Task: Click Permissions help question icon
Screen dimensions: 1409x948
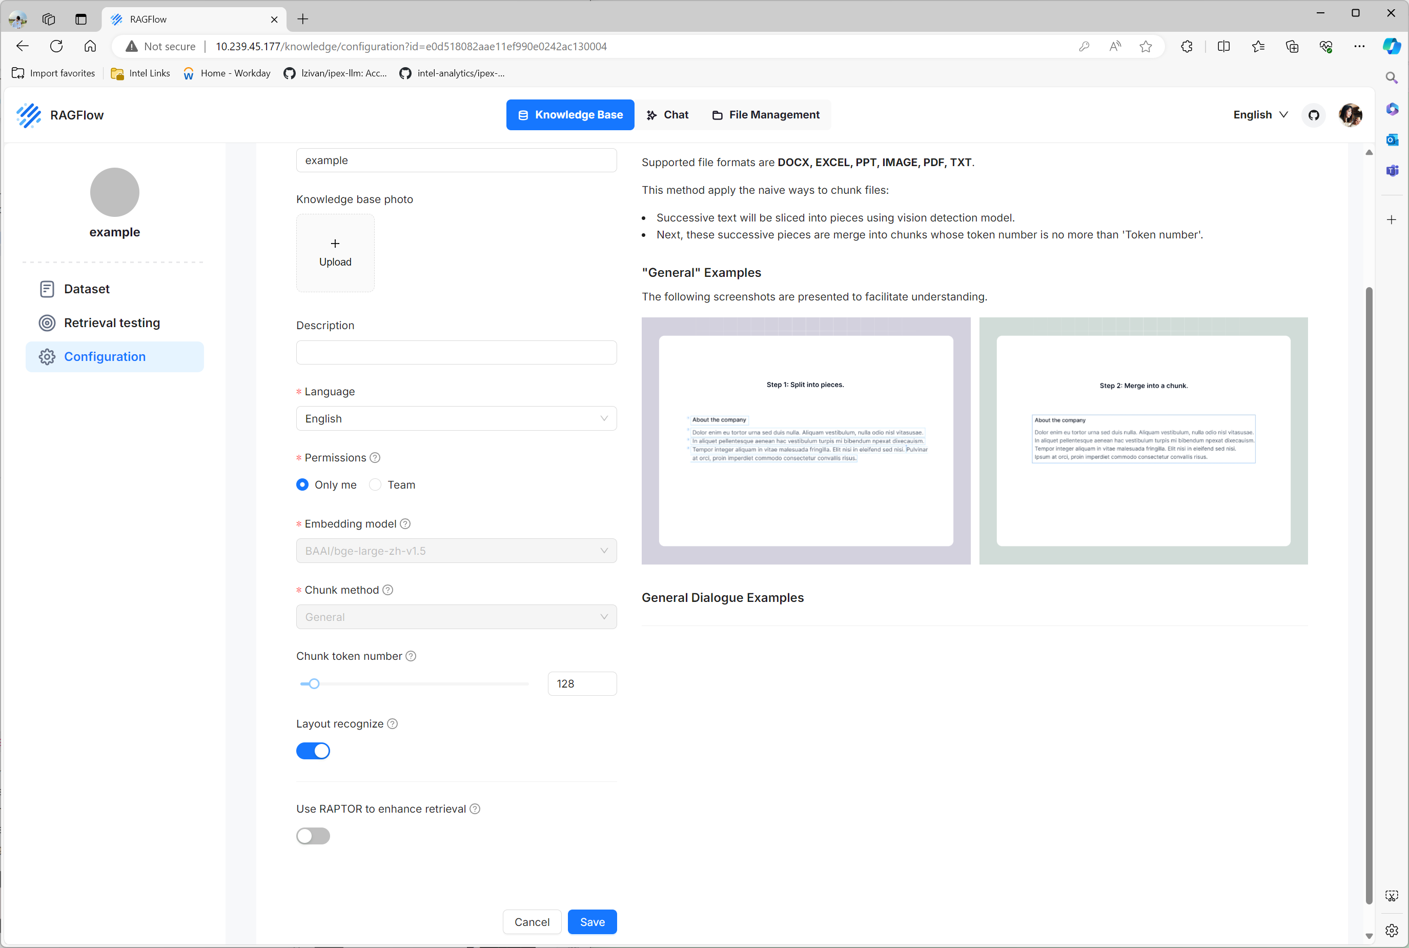Action: point(375,458)
